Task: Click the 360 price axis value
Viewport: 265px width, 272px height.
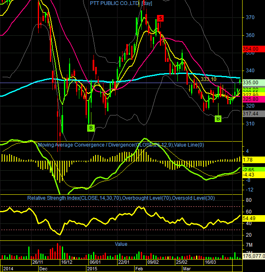Action: [250, 35]
